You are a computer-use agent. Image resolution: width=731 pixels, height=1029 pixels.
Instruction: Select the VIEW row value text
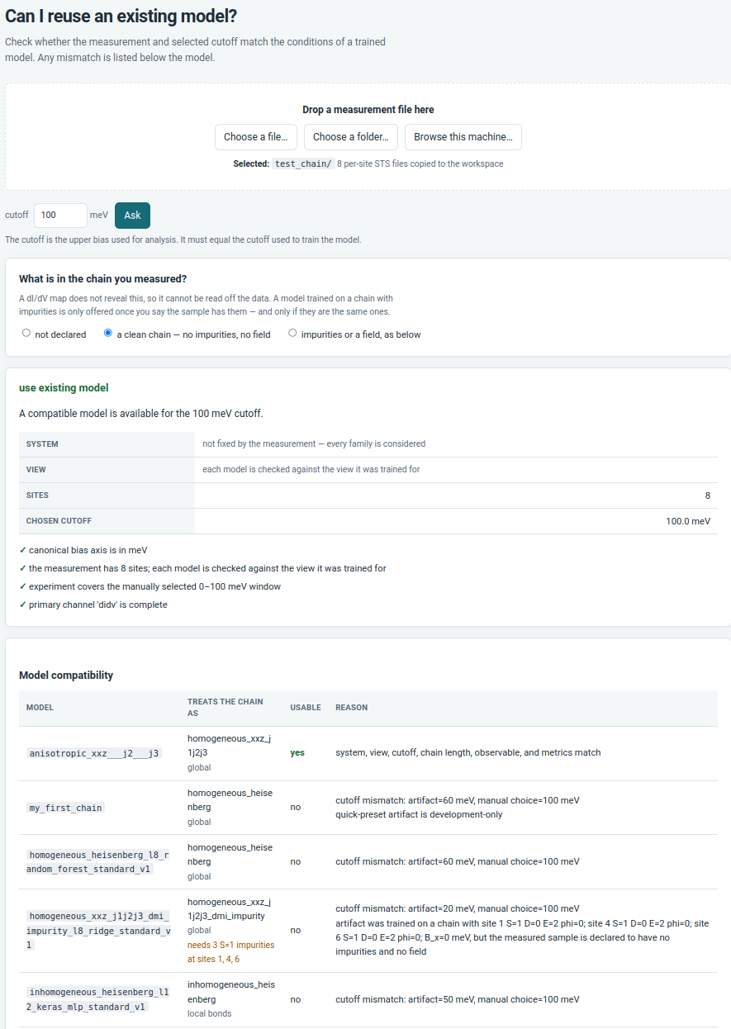pos(311,470)
